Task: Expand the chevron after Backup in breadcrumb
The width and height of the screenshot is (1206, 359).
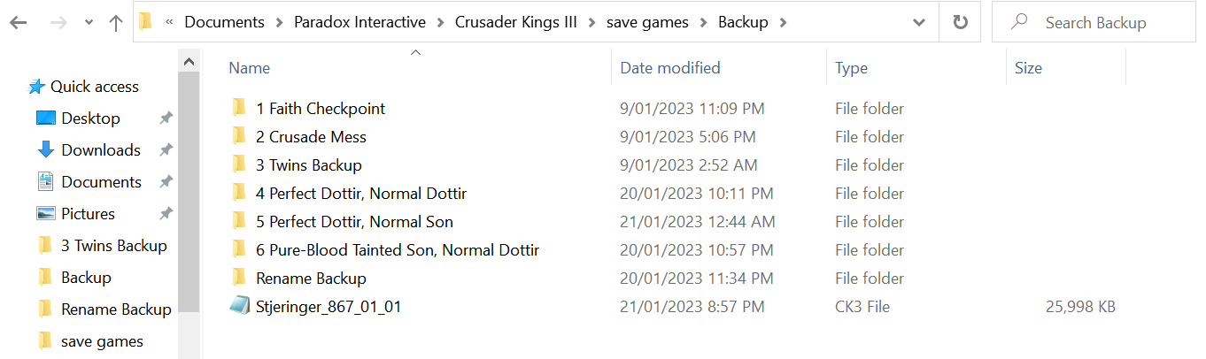Action: click(x=782, y=23)
